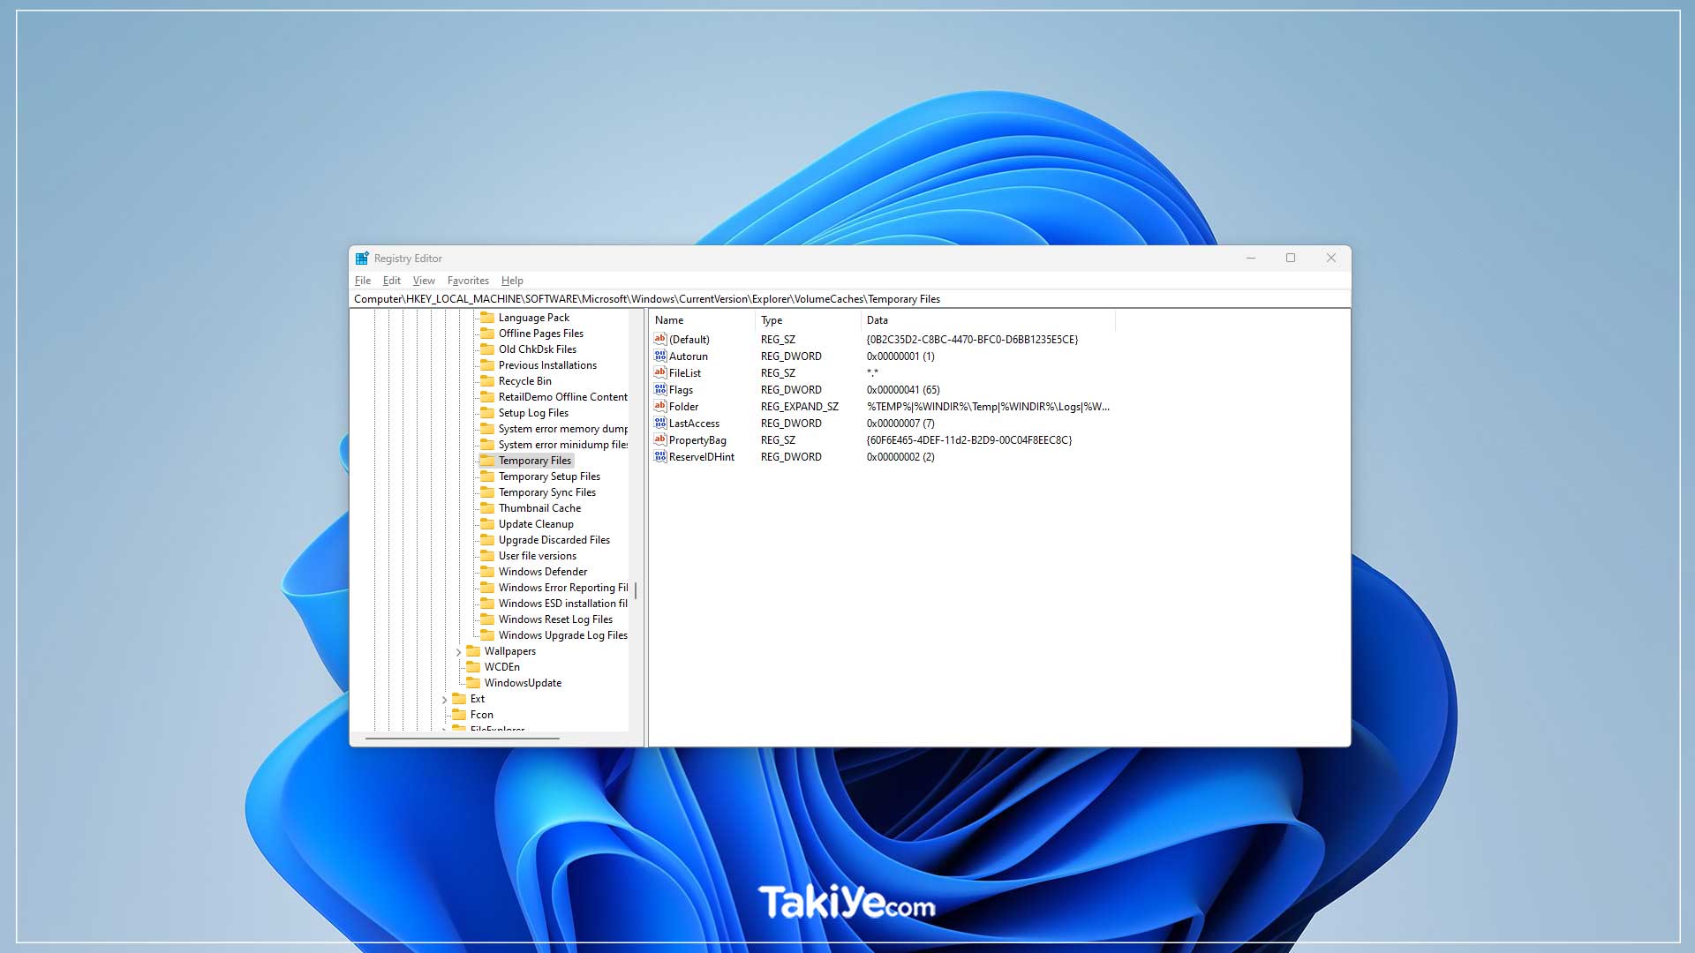Screen dimensions: 1695x953
Task: Select the Windows Defender key
Action: [542, 572]
